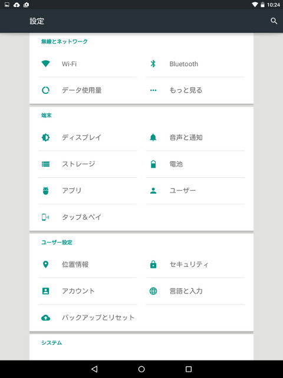Open タップ&ペイ settings
Viewport: 283px width, 378px height.
click(88, 217)
